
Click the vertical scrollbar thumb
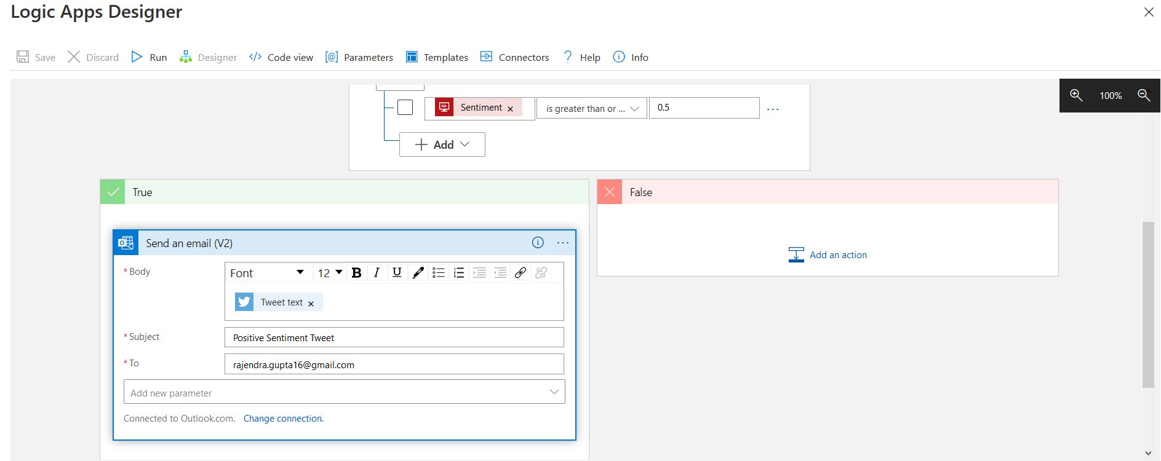pos(1148,304)
